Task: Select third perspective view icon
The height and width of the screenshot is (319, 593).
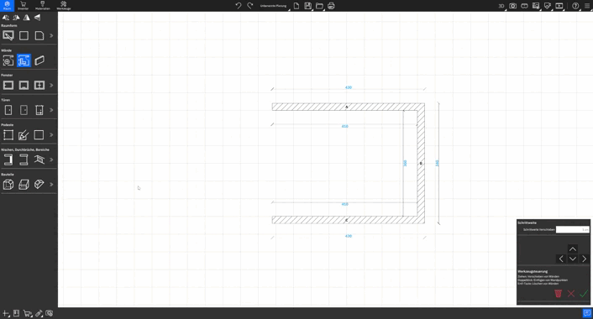Action: (x=27, y=18)
